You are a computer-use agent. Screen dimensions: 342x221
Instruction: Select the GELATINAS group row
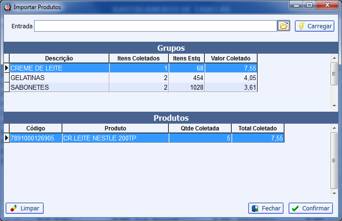pos(133,78)
